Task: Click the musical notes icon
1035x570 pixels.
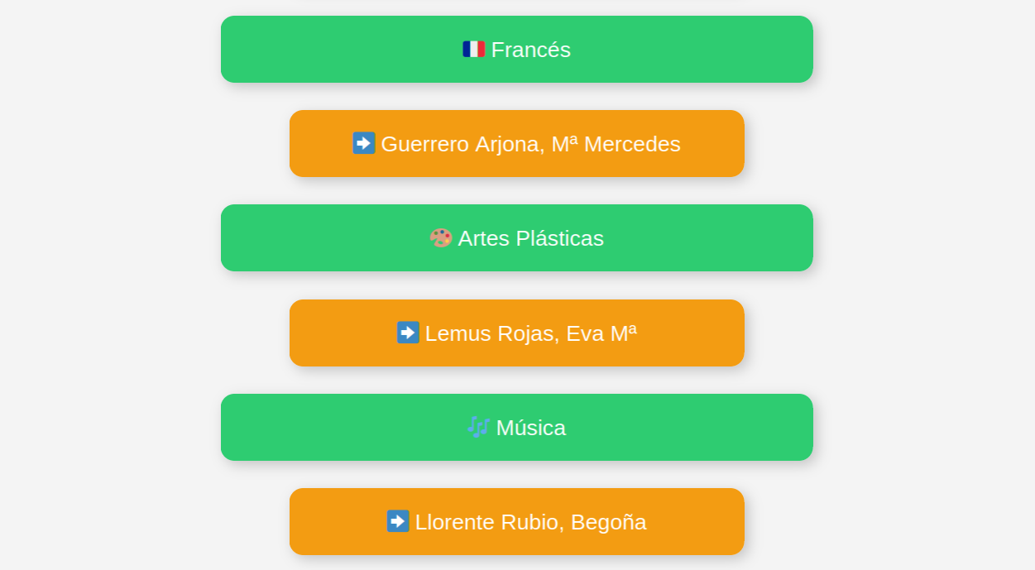Action: [478, 427]
